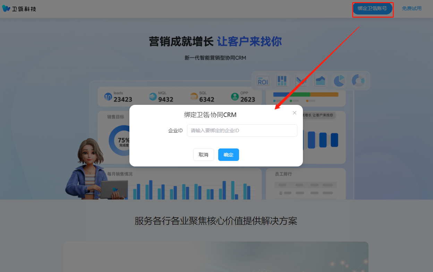
Task: Click the subtitle 新一代智能营销型协同CRM
Action: click(215, 58)
